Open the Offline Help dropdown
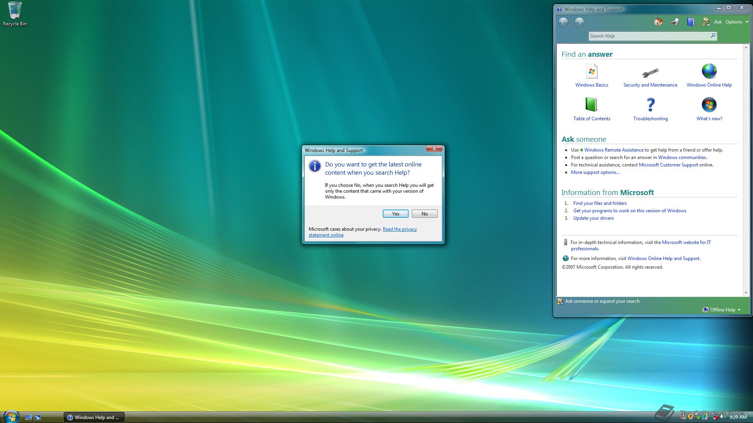The height and width of the screenshot is (423, 753). (722, 310)
